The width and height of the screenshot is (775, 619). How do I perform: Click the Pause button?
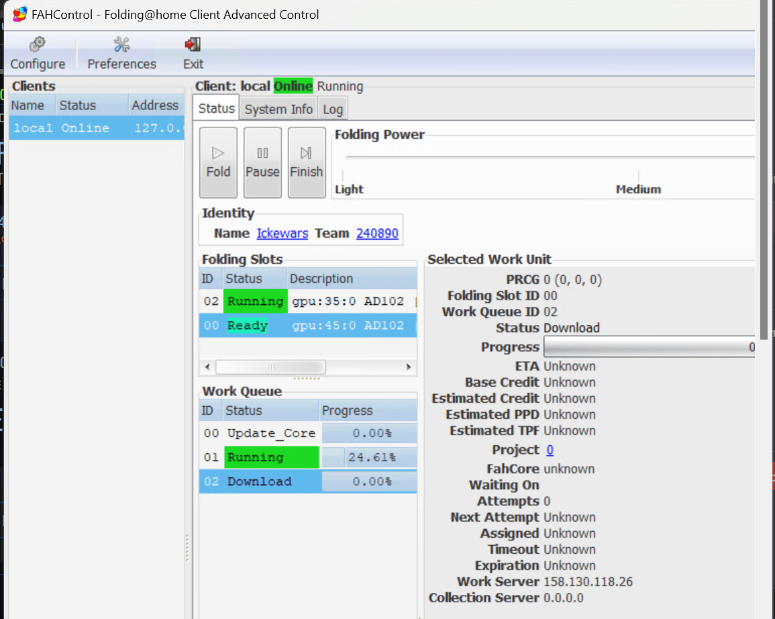[262, 162]
